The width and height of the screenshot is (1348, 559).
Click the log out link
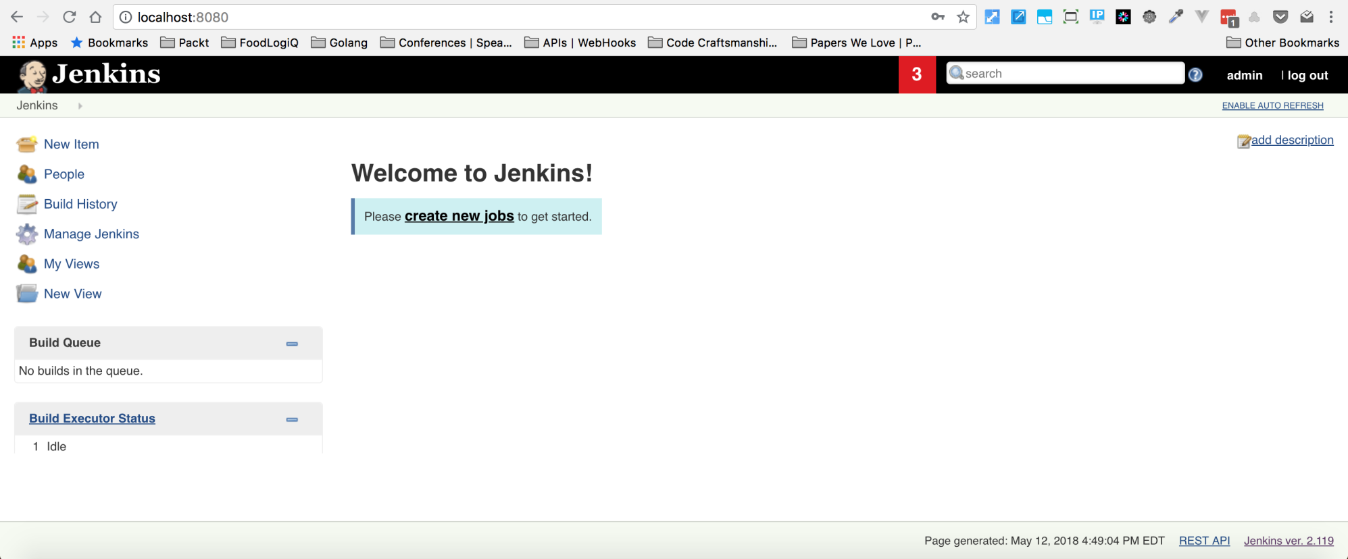click(x=1307, y=75)
